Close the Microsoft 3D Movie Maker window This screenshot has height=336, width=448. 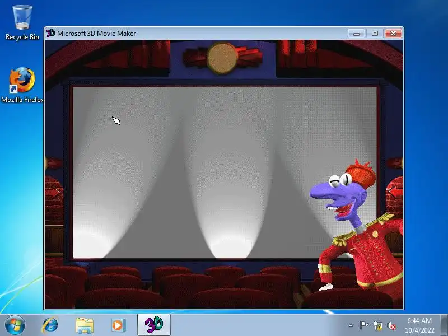[x=393, y=34]
